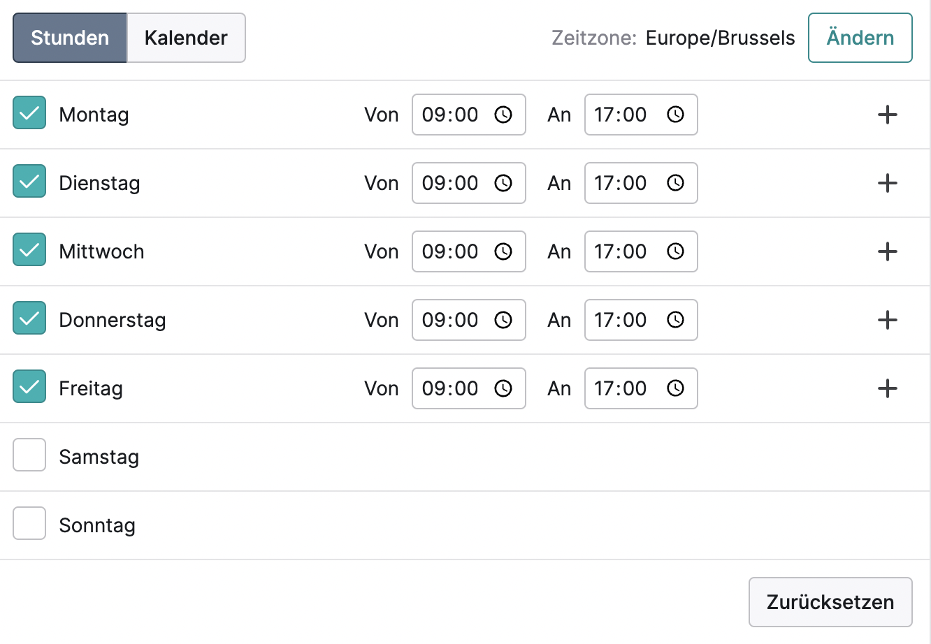The height and width of the screenshot is (644, 931).
Task: Uncheck the Montag checkbox
Action: point(29,113)
